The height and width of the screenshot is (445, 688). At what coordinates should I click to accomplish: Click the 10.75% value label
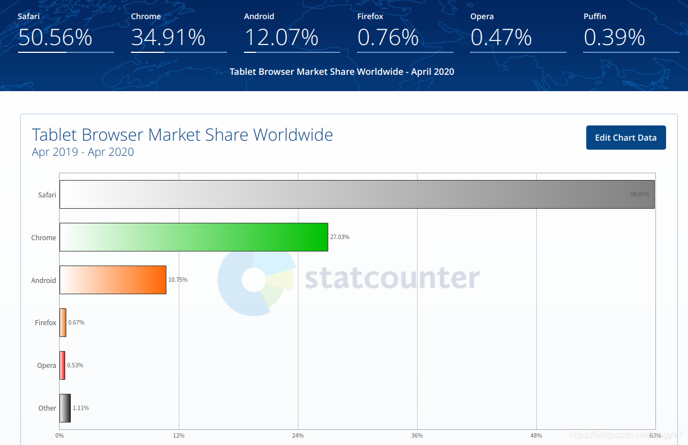178,280
